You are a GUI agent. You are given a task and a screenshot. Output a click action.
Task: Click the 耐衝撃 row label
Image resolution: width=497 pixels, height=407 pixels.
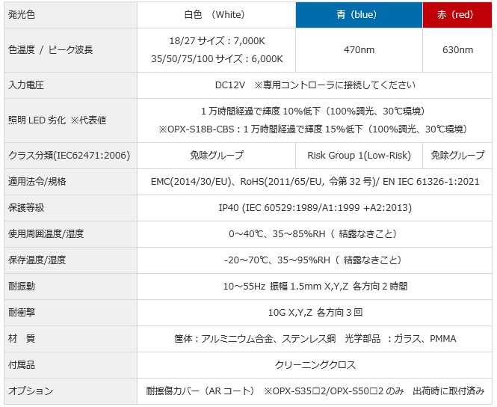[x=22, y=313]
